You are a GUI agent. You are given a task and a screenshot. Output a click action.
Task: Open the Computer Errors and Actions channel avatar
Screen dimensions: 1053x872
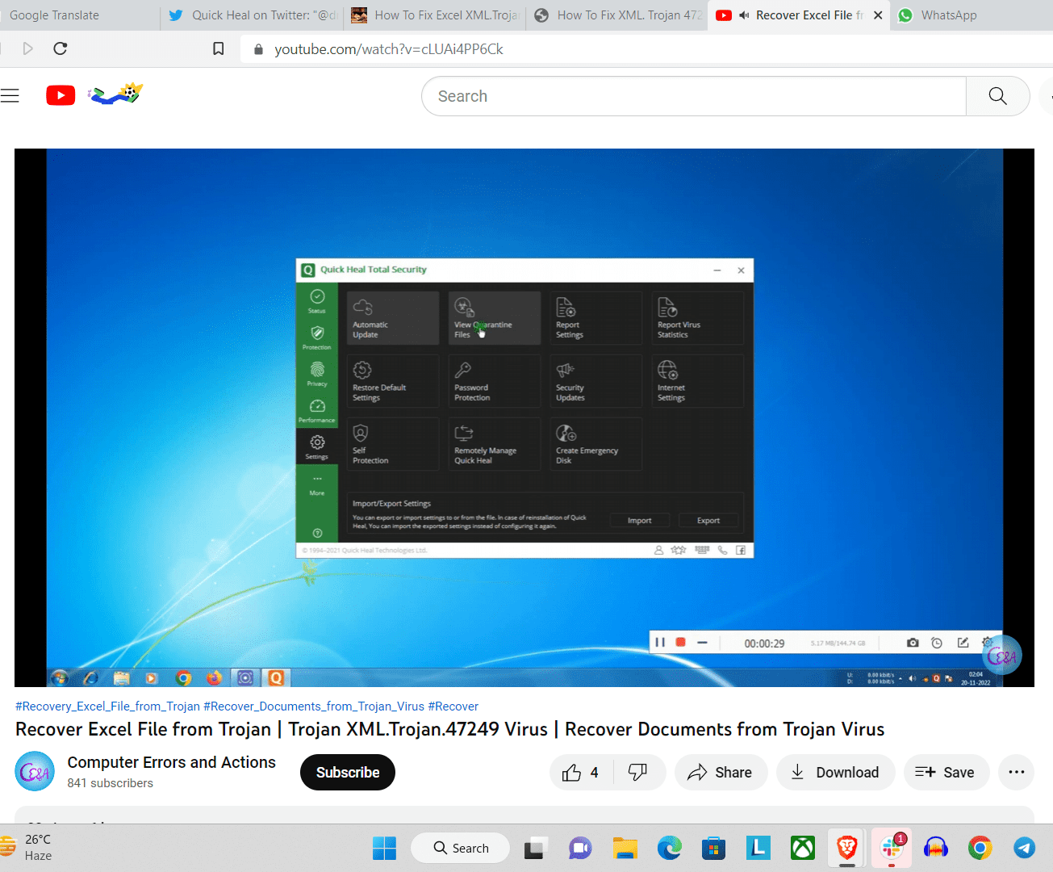(35, 772)
